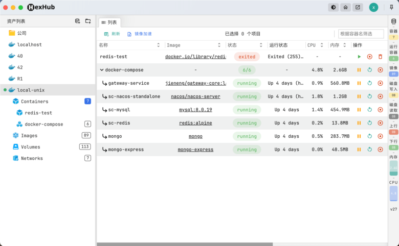Click the horizontal scrollbar at bottom
Viewport: 399px width, 246px height.
click(x=185, y=244)
